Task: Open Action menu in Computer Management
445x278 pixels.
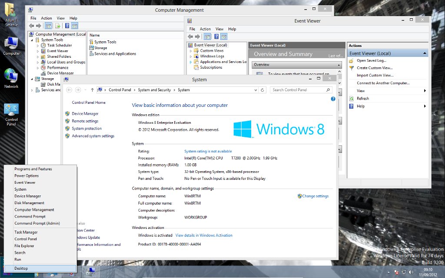Action: pyautogui.click(x=46, y=18)
